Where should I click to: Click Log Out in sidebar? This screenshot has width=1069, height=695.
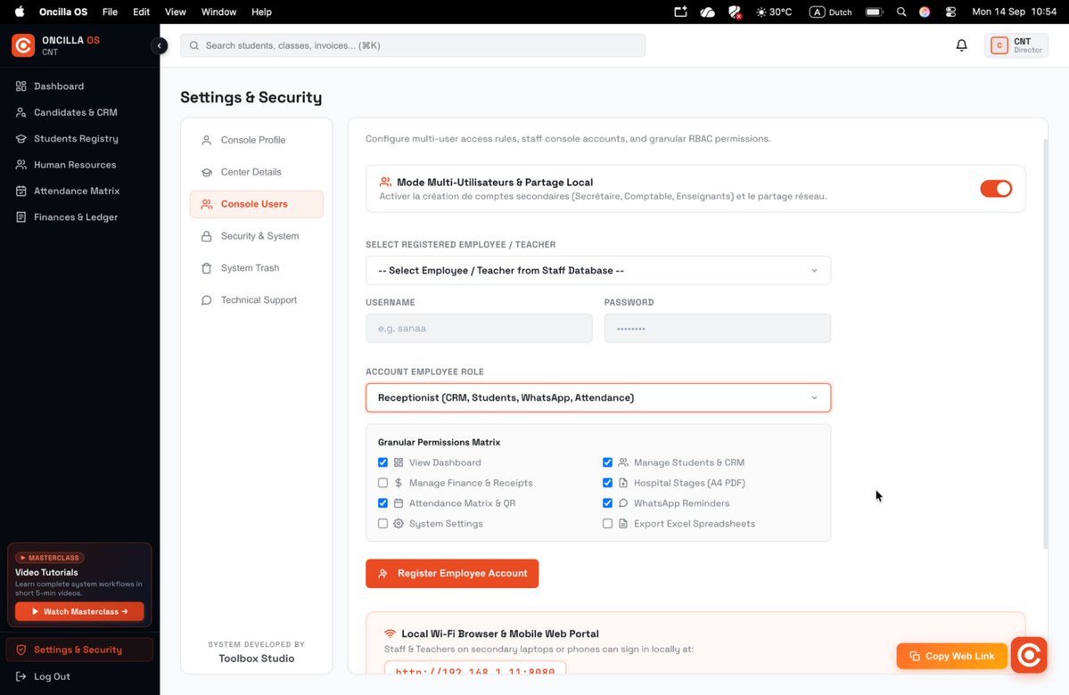[79, 676]
